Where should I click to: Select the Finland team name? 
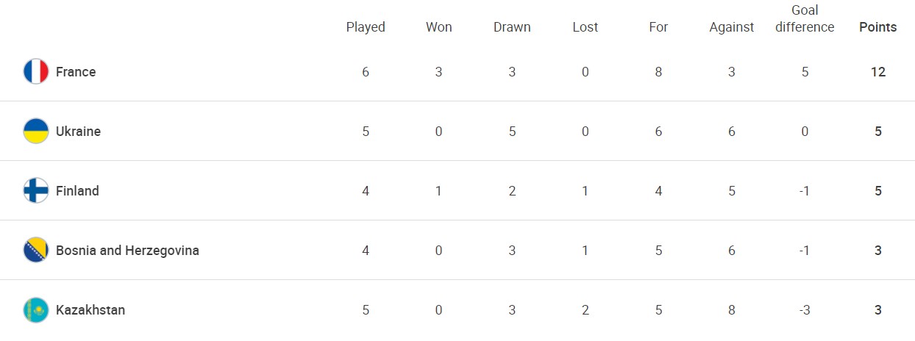[77, 191]
